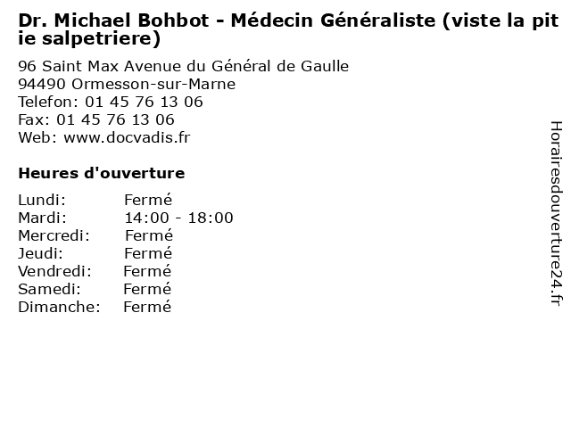Click the Heures d'ouverture heading

tap(102, 173)
